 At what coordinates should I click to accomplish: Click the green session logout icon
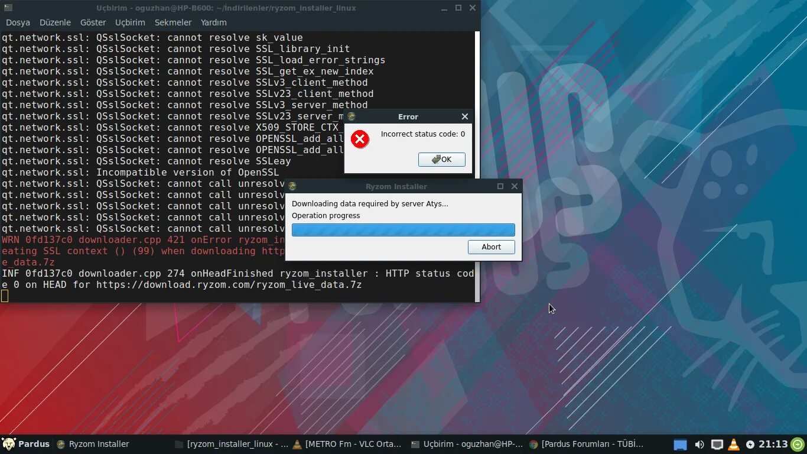(x=798, y=444)
